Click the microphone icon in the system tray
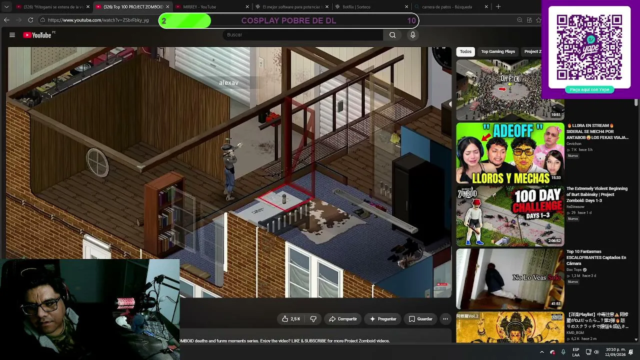 coord(563,352)
